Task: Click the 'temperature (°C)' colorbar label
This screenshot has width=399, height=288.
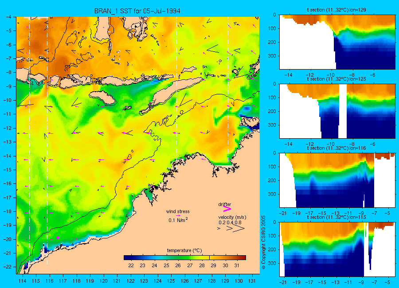Action: tap(184, 251)
